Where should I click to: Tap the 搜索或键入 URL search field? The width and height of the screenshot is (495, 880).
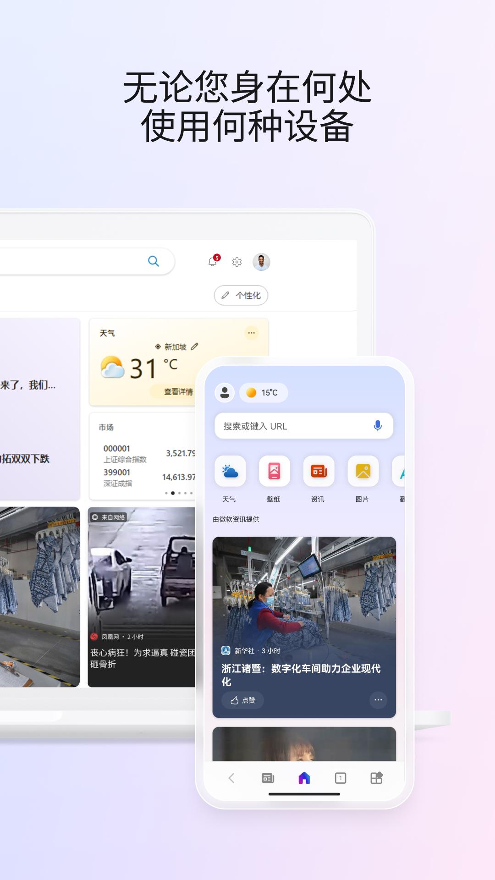pyautogui.click(x=293, y=426)
